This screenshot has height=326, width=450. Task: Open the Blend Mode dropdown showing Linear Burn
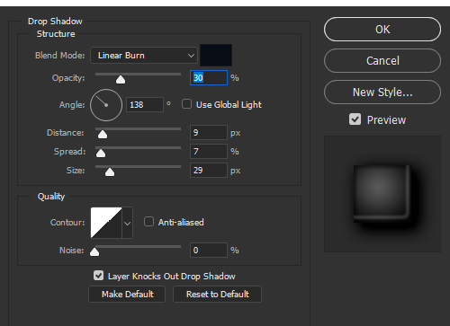(x=144, y=56)
